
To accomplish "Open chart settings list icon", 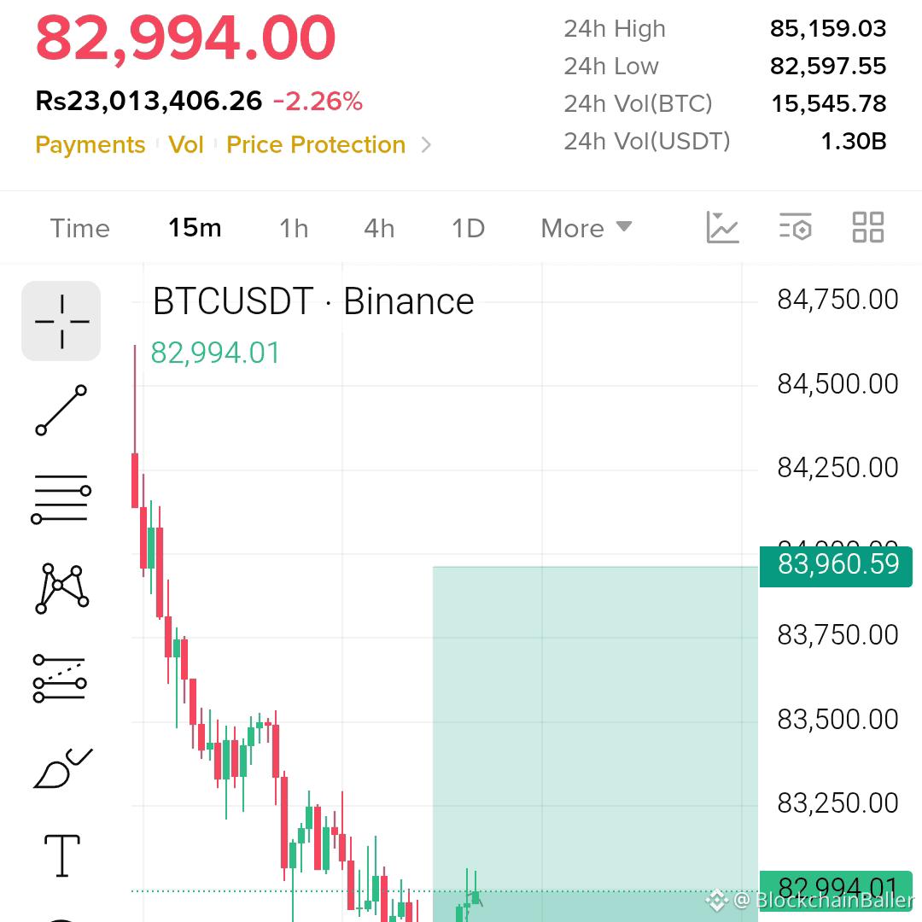I will 795,227.
